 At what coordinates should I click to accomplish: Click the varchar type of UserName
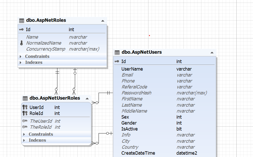184,69
